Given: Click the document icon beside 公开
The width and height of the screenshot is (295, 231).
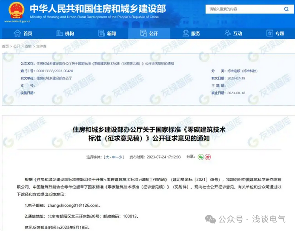Looking at the screenshot, I should click(143, 33).
